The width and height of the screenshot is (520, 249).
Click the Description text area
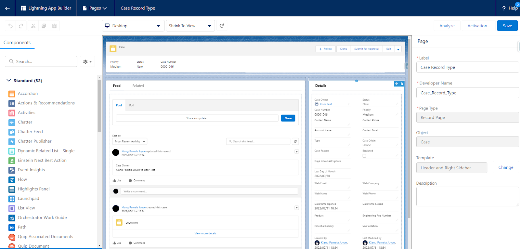coord(467,196)
